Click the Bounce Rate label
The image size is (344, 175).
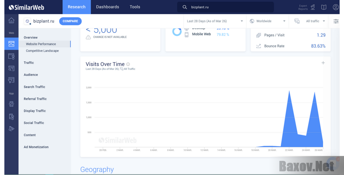click(274, 46)
